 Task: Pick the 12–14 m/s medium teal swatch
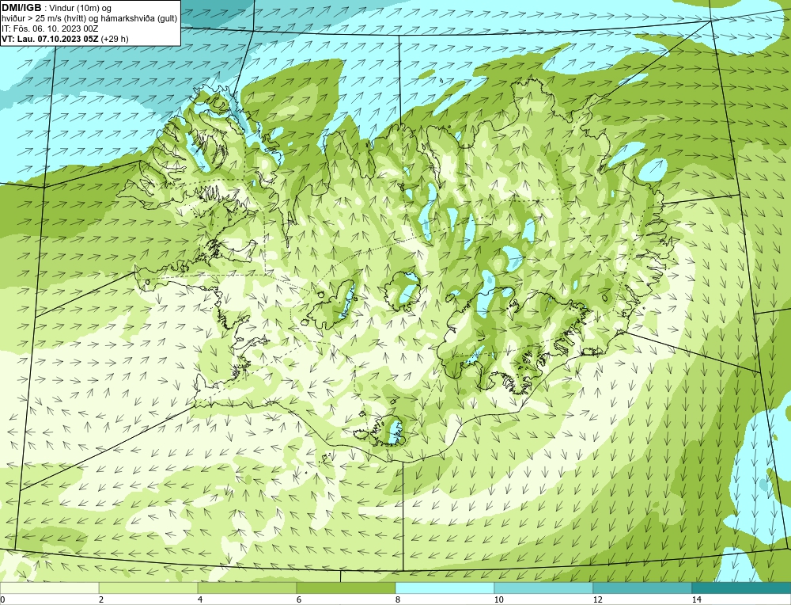tap(642, 588)
